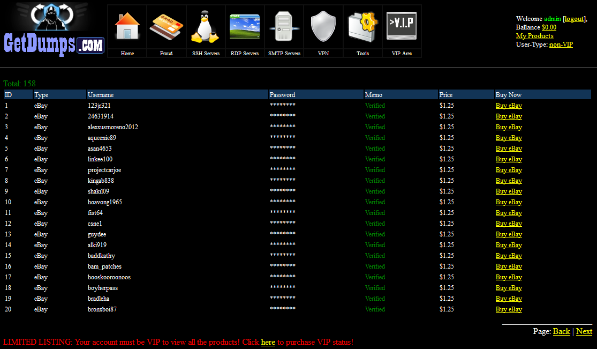Select the VPN navigation label
Viewport: 597px width, 349px height.
tap(323, 54)
